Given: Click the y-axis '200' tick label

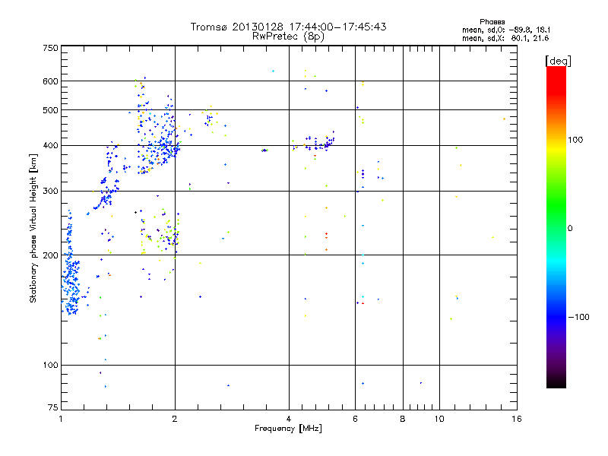Looking at the screenshot, I should (50, 255).
